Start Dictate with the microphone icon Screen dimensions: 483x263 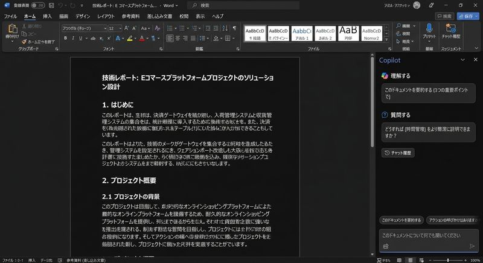(x=429, y=28)
